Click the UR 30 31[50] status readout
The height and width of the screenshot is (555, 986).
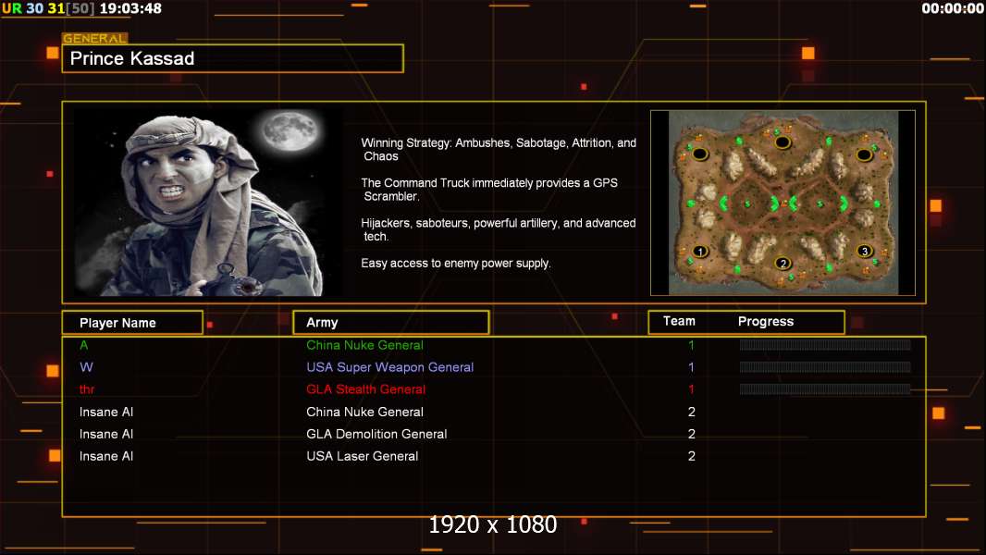[x=48, y=8]
